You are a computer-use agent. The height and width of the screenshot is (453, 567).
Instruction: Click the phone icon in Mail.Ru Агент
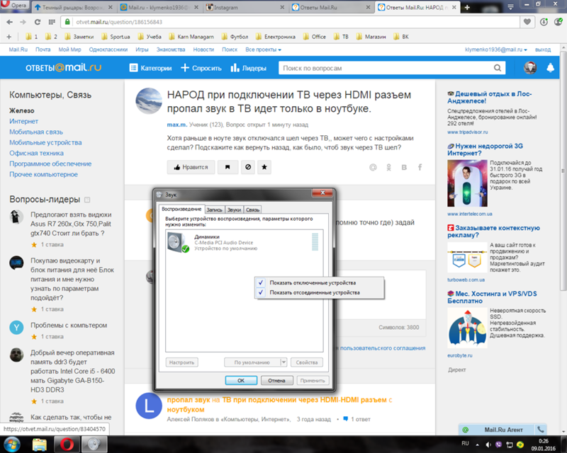point(541,430)
